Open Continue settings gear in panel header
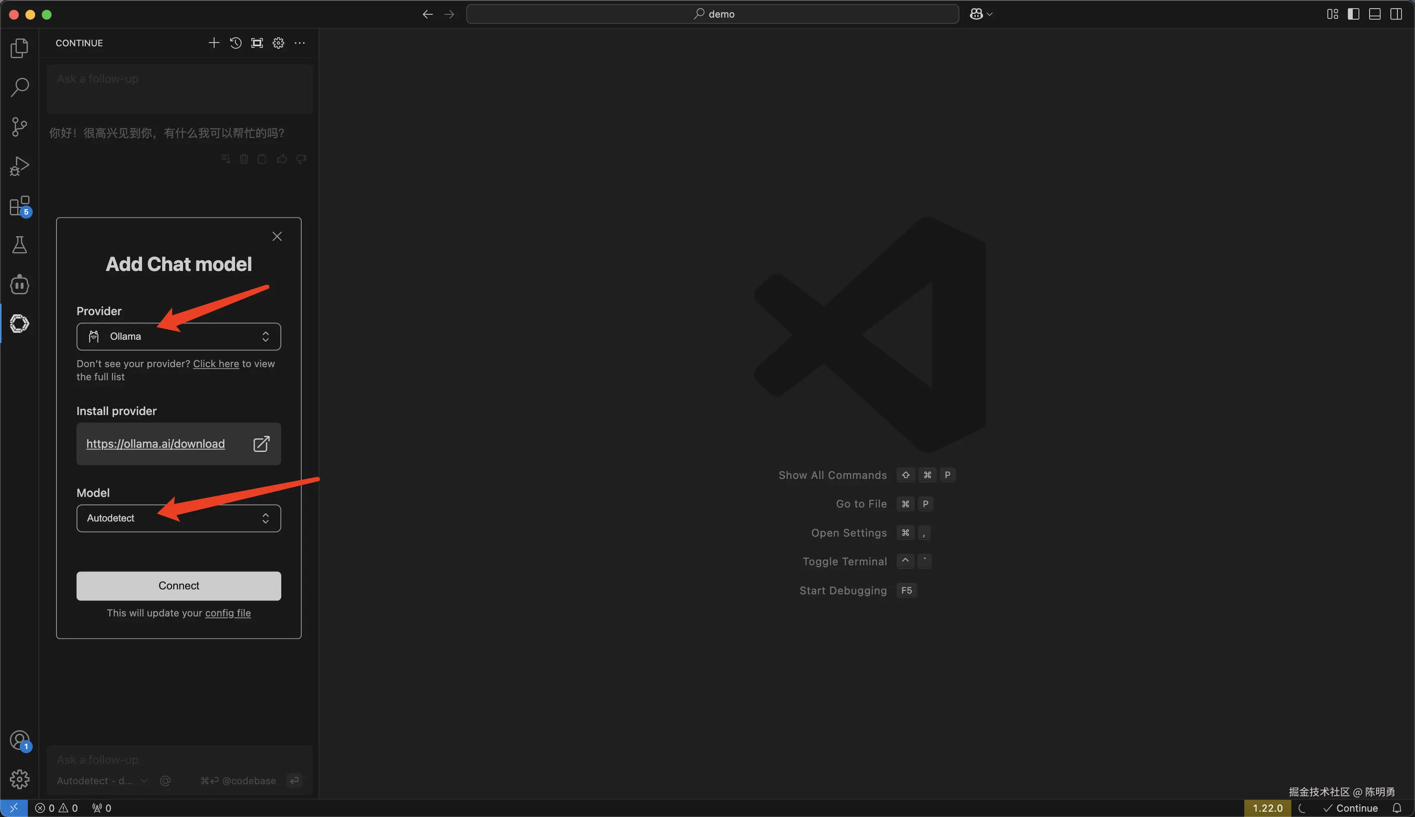This screenshot has width=1415, height=817. (x=278, y=43)
